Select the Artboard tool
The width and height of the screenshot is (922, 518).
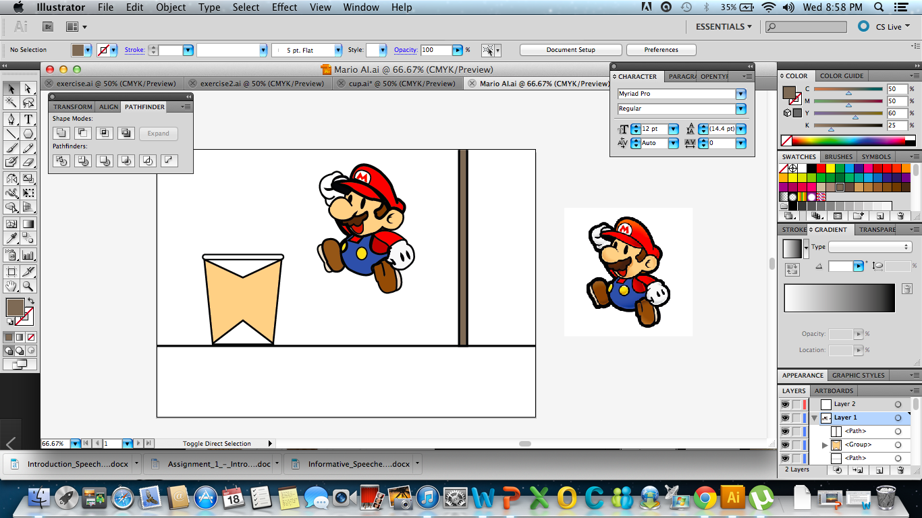pos(11,272)
